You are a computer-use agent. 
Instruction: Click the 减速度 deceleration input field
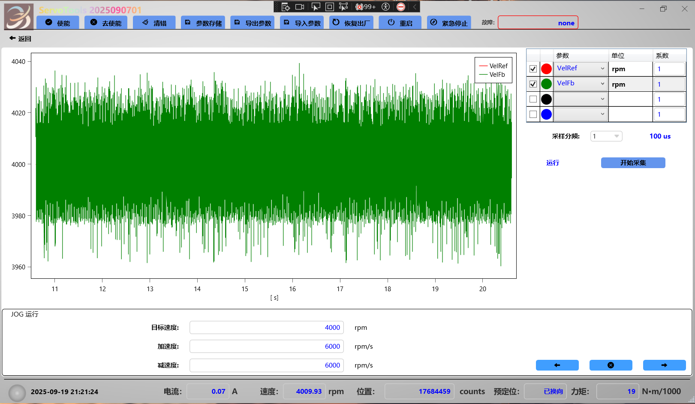pos(267,365)
